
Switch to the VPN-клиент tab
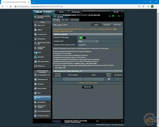tap(65, 20)
